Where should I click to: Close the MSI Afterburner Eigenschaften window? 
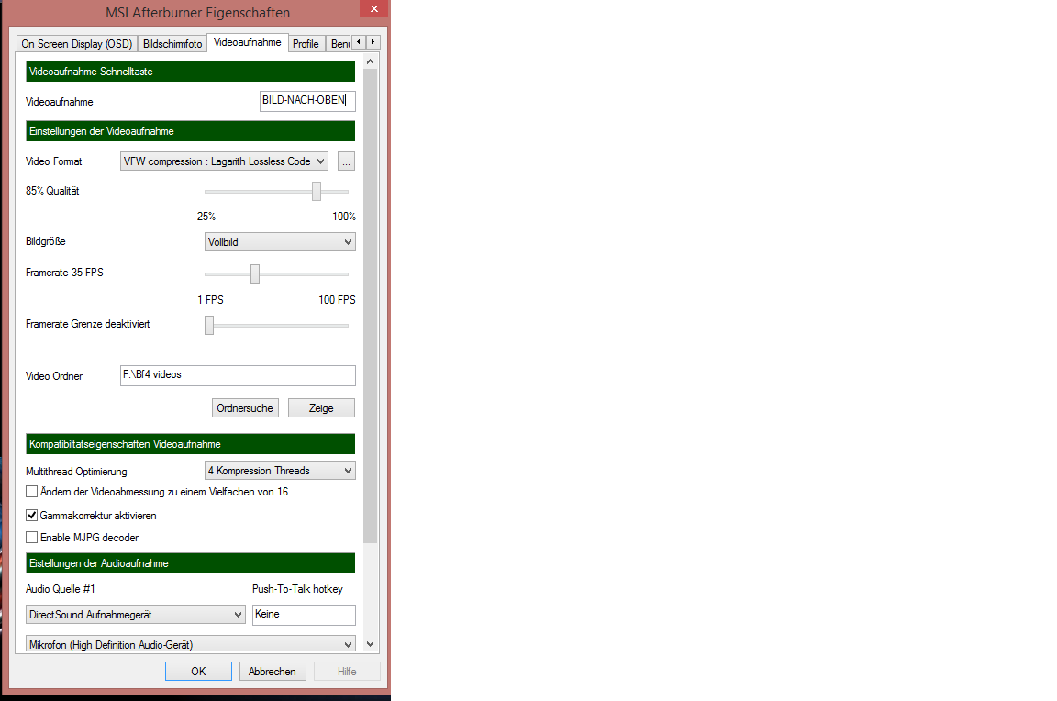pos(374,9)
